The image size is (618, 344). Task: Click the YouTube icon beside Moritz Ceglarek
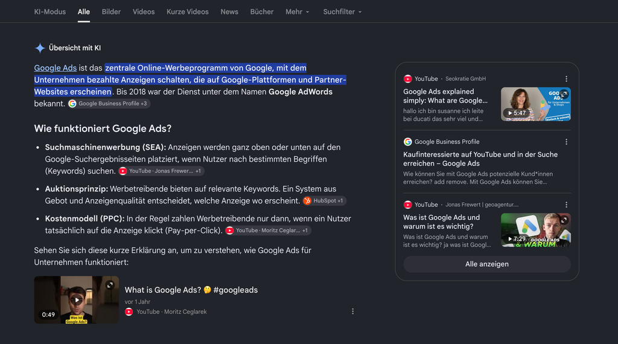pyautogui.click(x=129, y=311)
